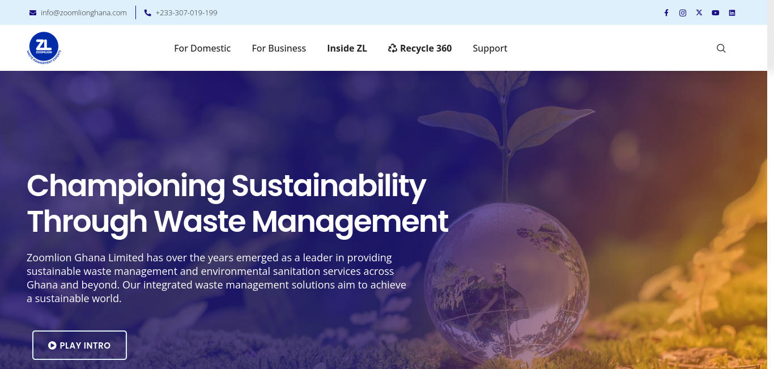
Task: Open the YouTube social icon
Action: (x=716, y=12)
